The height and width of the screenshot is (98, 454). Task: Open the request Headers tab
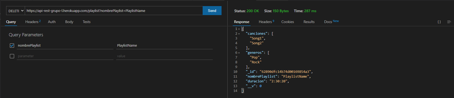point(33,22)
